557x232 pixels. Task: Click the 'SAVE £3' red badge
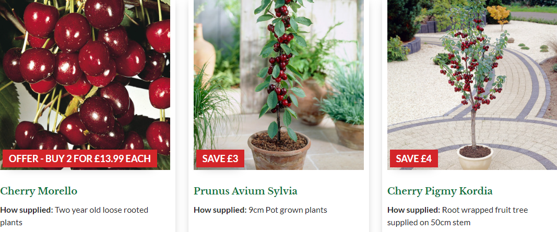(x=220, y=158)
